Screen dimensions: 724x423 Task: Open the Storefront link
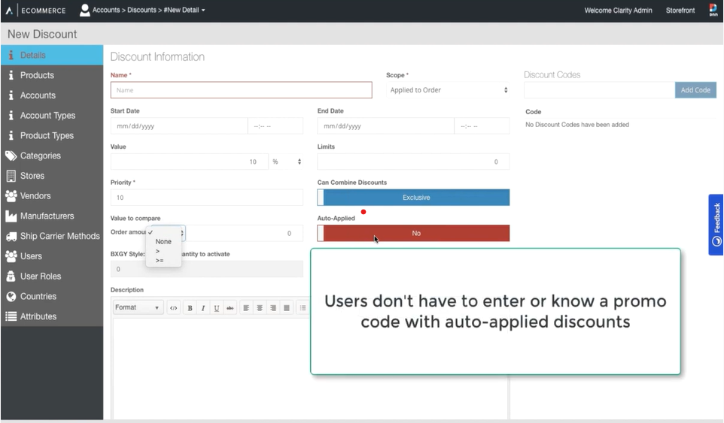[x=680, y=10]
